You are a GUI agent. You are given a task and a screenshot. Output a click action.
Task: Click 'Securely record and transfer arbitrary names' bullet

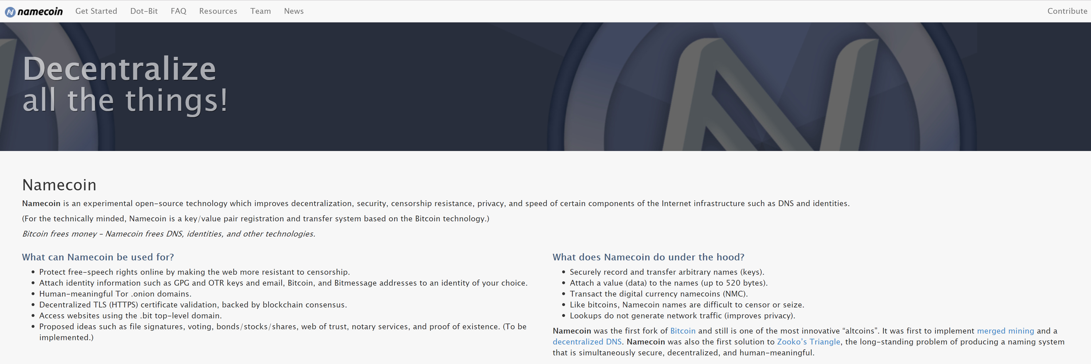(667, 272)
